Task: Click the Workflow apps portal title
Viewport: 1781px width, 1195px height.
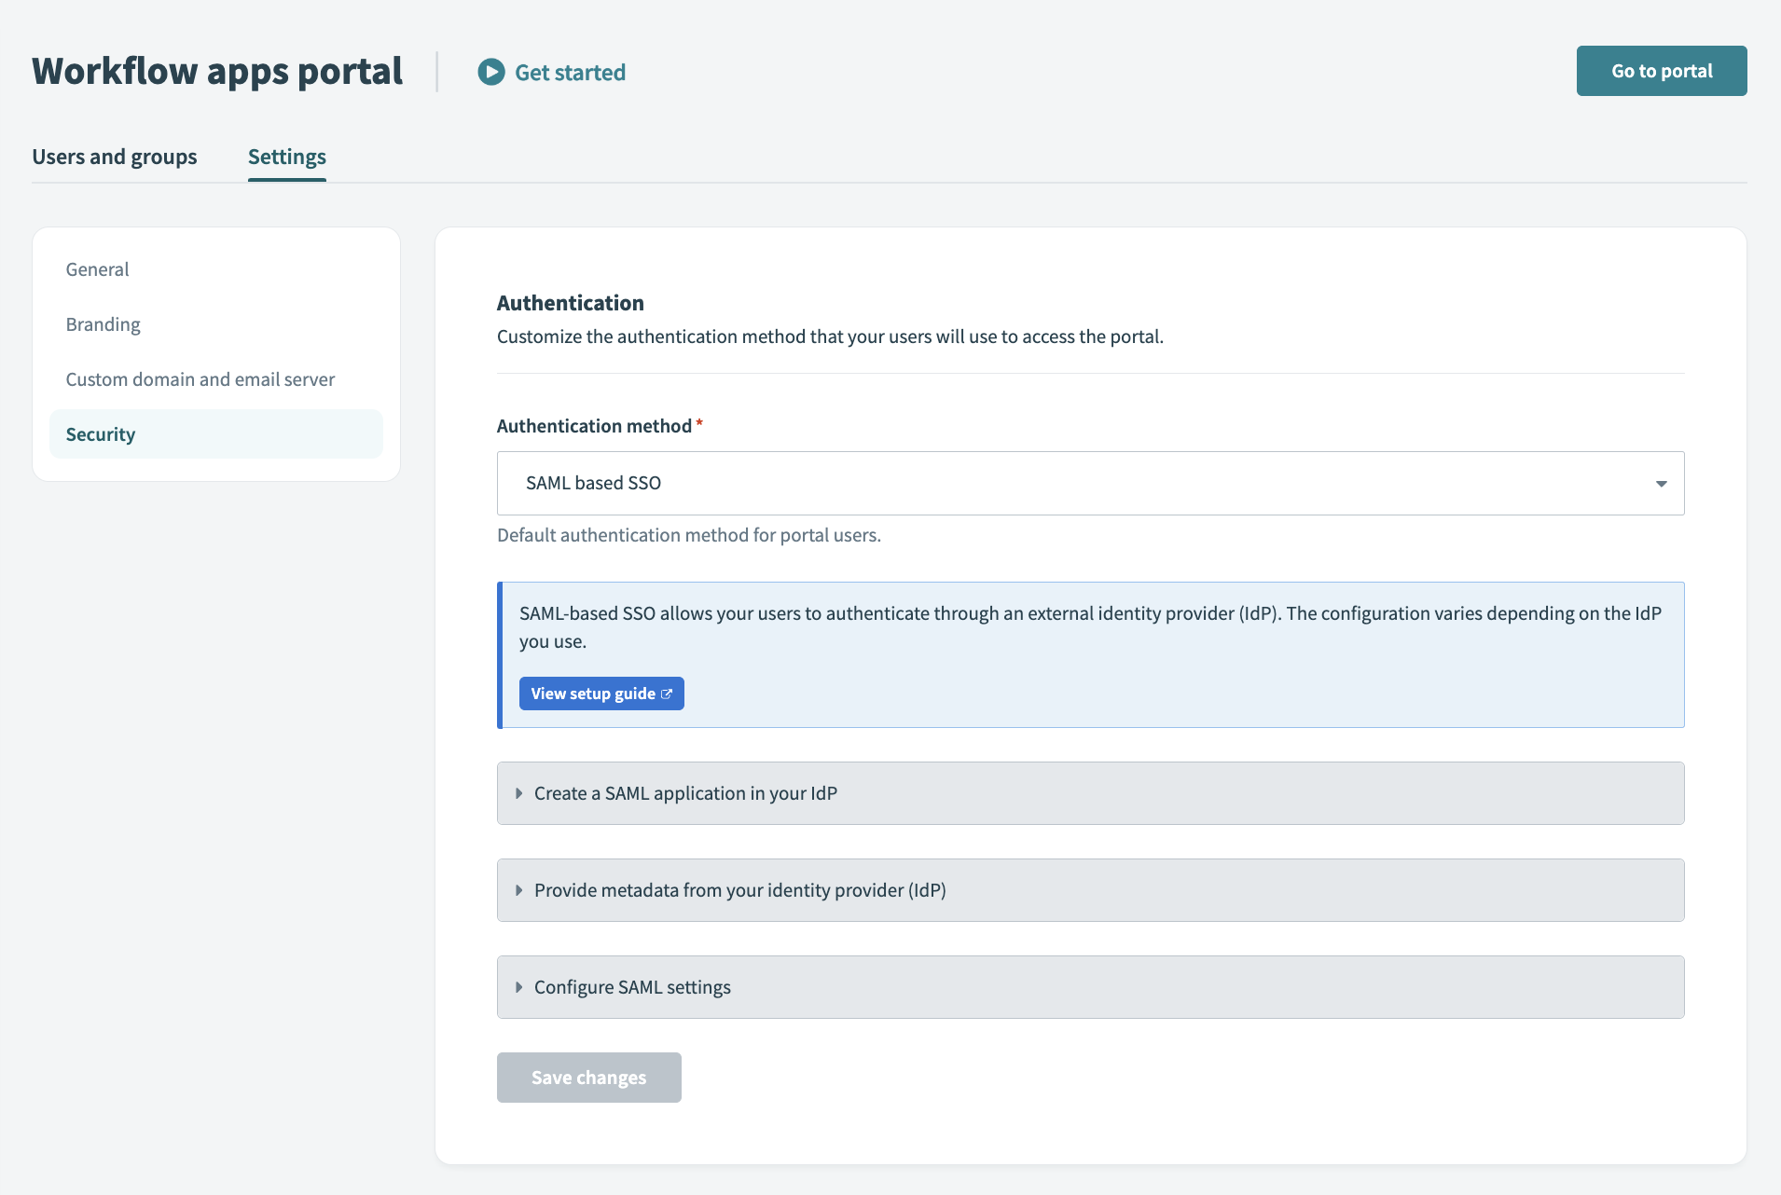Action: click(x=217, y=72)
